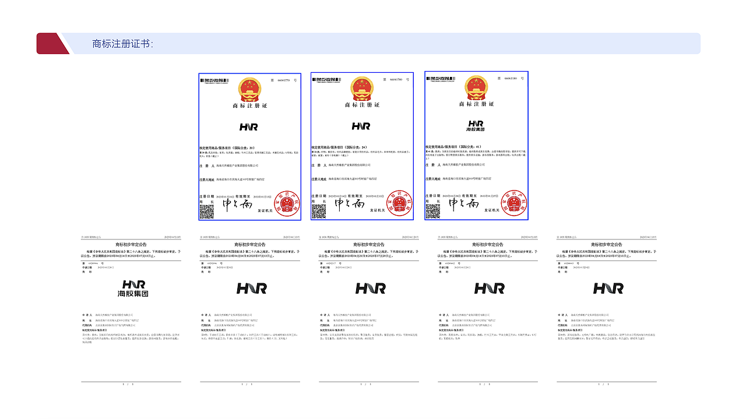Click the red official seal on certificate 66041770

[x=286, y=203]
